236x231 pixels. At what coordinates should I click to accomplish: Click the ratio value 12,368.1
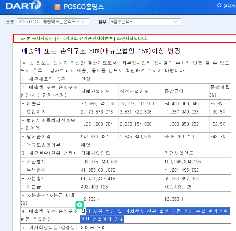(174, 199)
